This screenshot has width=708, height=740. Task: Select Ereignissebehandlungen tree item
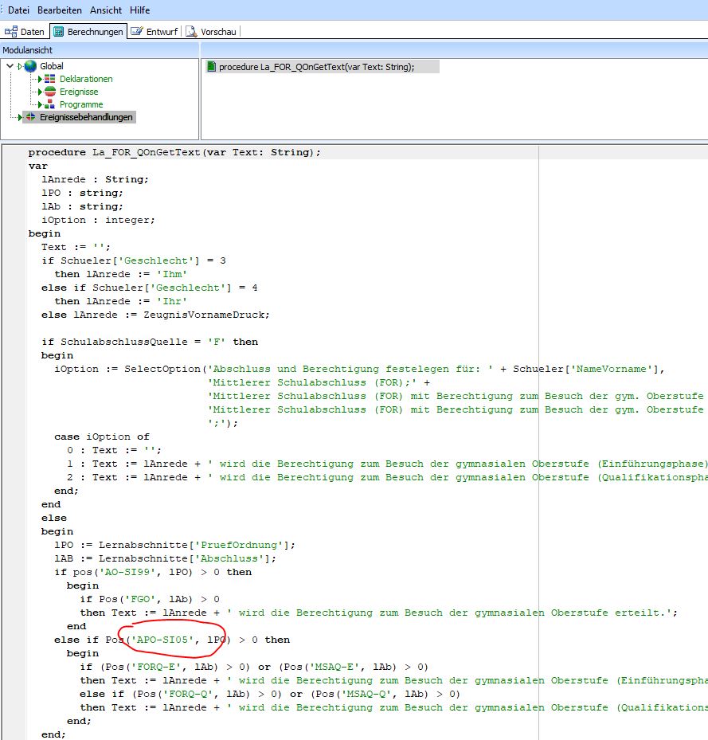click(86, 117)
